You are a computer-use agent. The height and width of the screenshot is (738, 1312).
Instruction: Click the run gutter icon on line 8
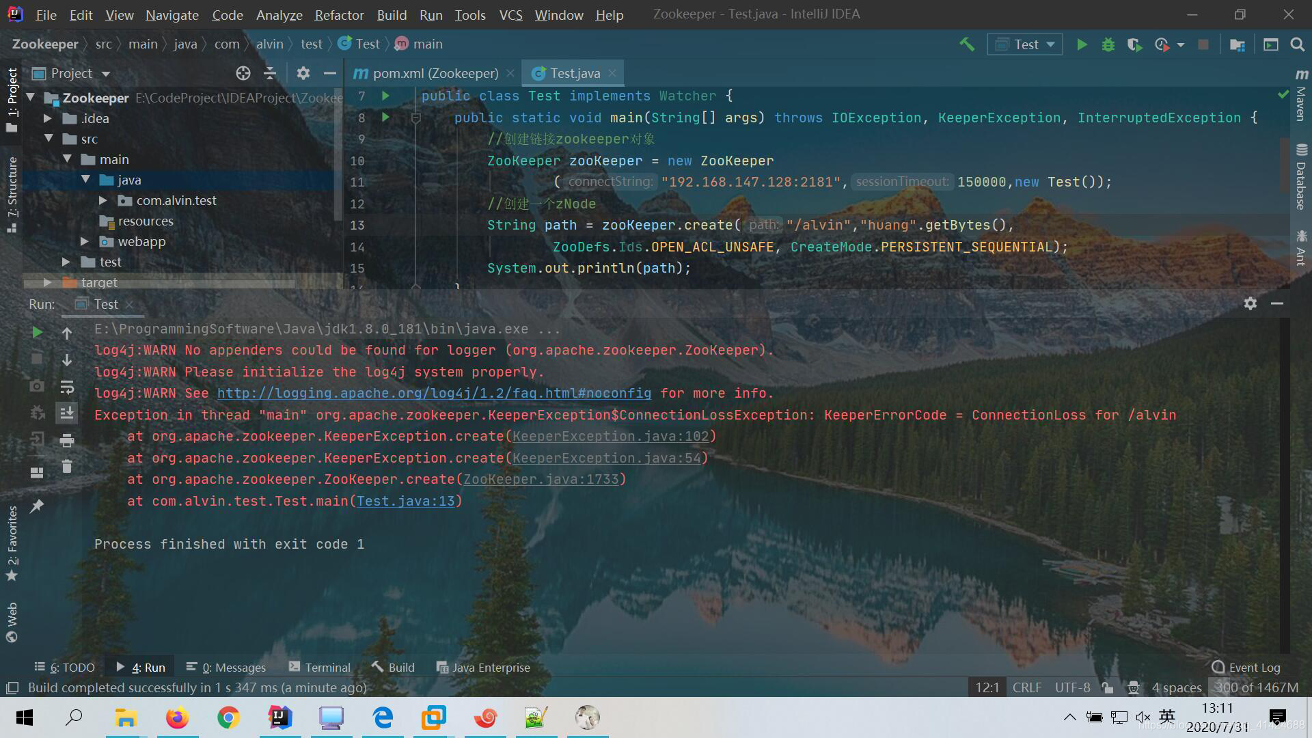click(x=385, y=118)
